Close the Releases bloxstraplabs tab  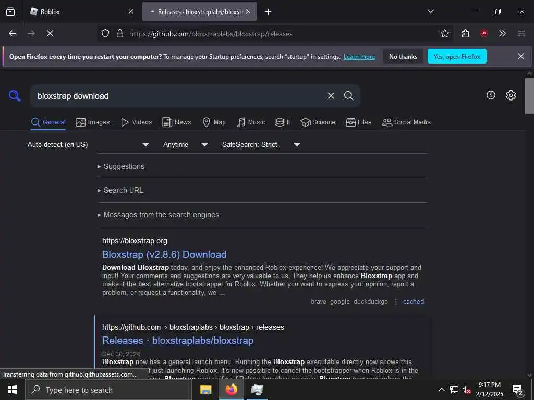click(x=248, y=11)
